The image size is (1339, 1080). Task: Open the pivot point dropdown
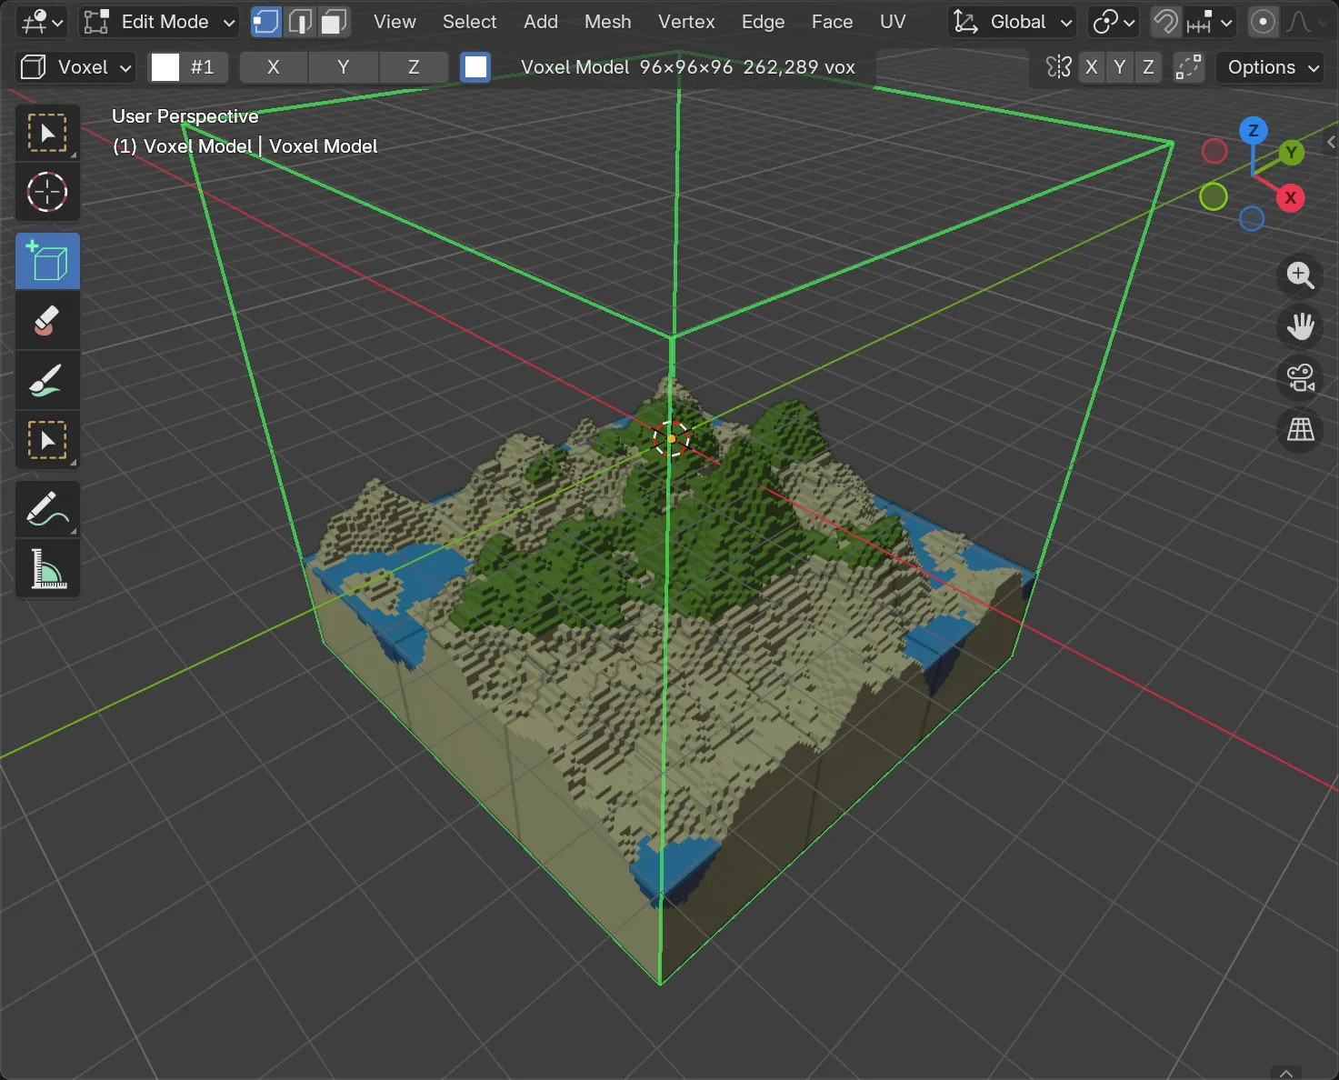point(1114,22)
